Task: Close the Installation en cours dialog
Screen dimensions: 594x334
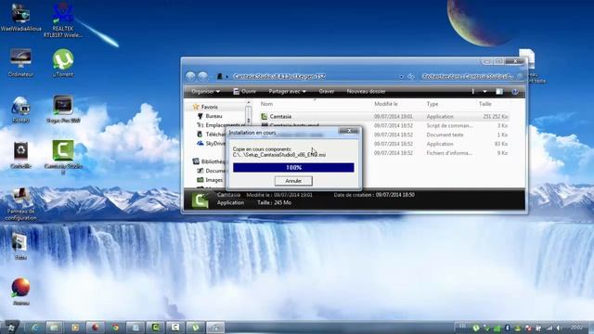Action: (349, 131)
